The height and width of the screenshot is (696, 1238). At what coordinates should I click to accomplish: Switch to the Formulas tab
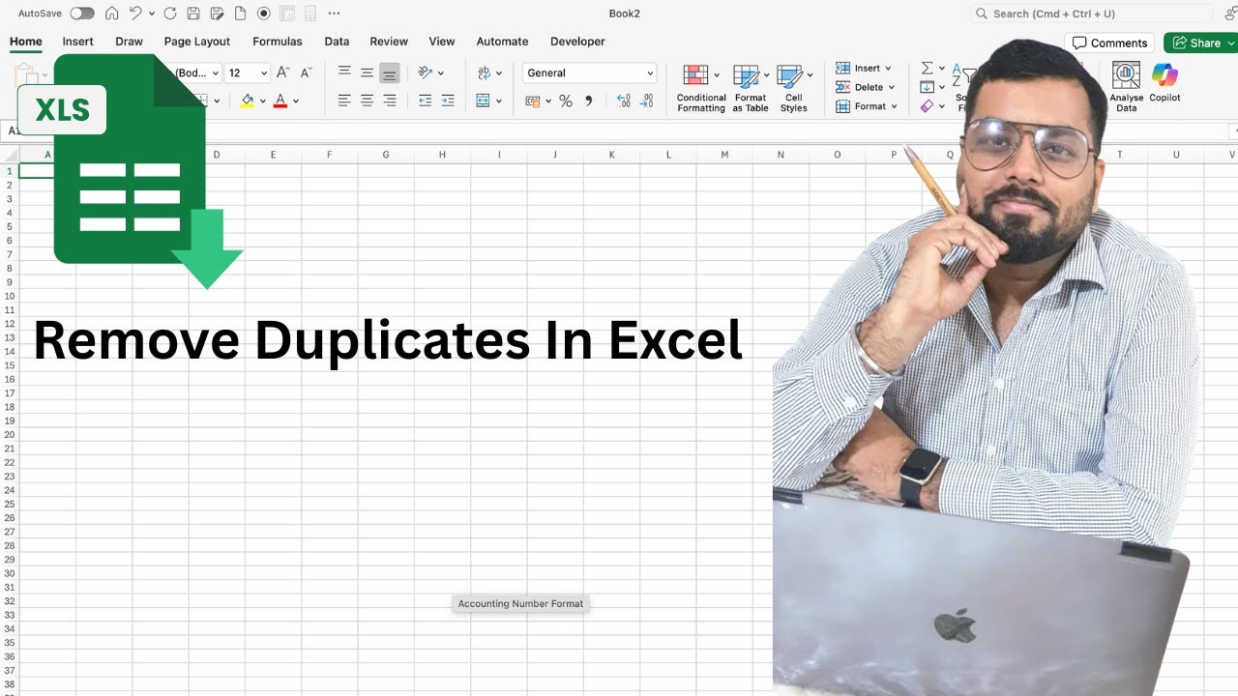(x=278, y=42)
